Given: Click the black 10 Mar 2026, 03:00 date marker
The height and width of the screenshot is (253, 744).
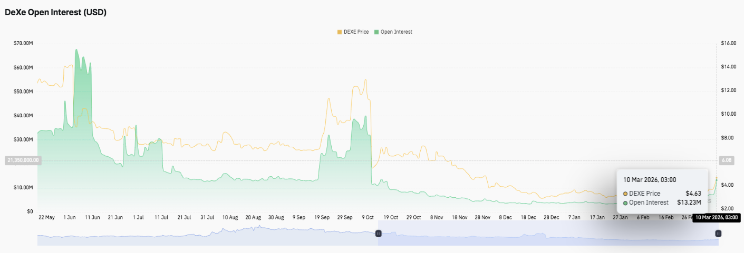Looking at the screenshot, I should pos(716,217).
